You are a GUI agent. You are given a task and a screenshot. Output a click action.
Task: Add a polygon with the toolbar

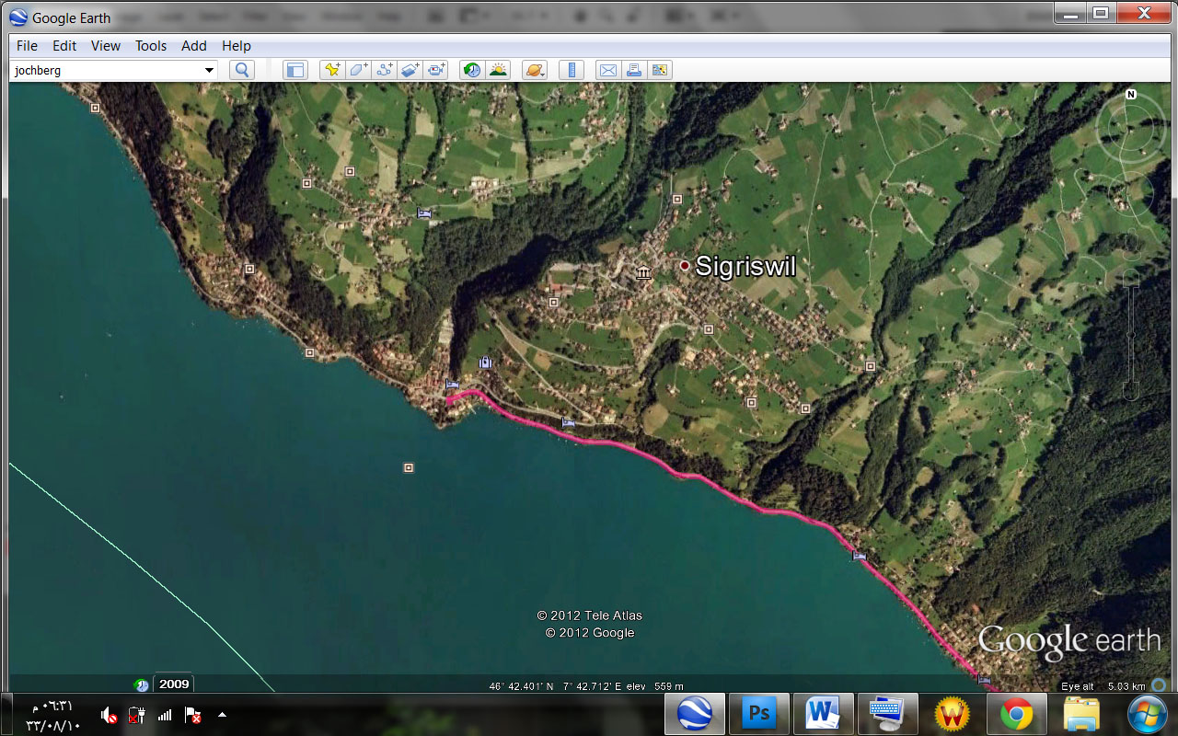(358, 70)
